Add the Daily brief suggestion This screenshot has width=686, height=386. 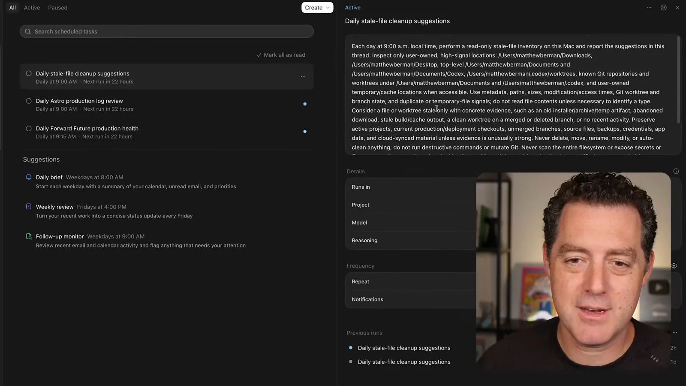(x=167, y=181)
